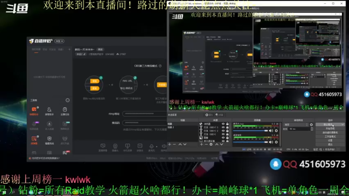Viewport: 349px width, 196px height.
Task: Move scene up in OBS scenes list
Action: click(180, 145)
